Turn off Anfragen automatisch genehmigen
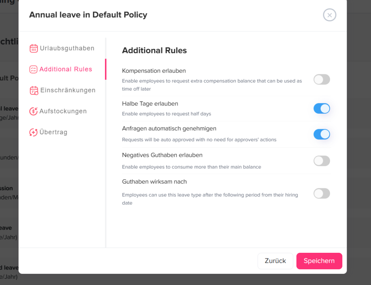 pos(321,134)
